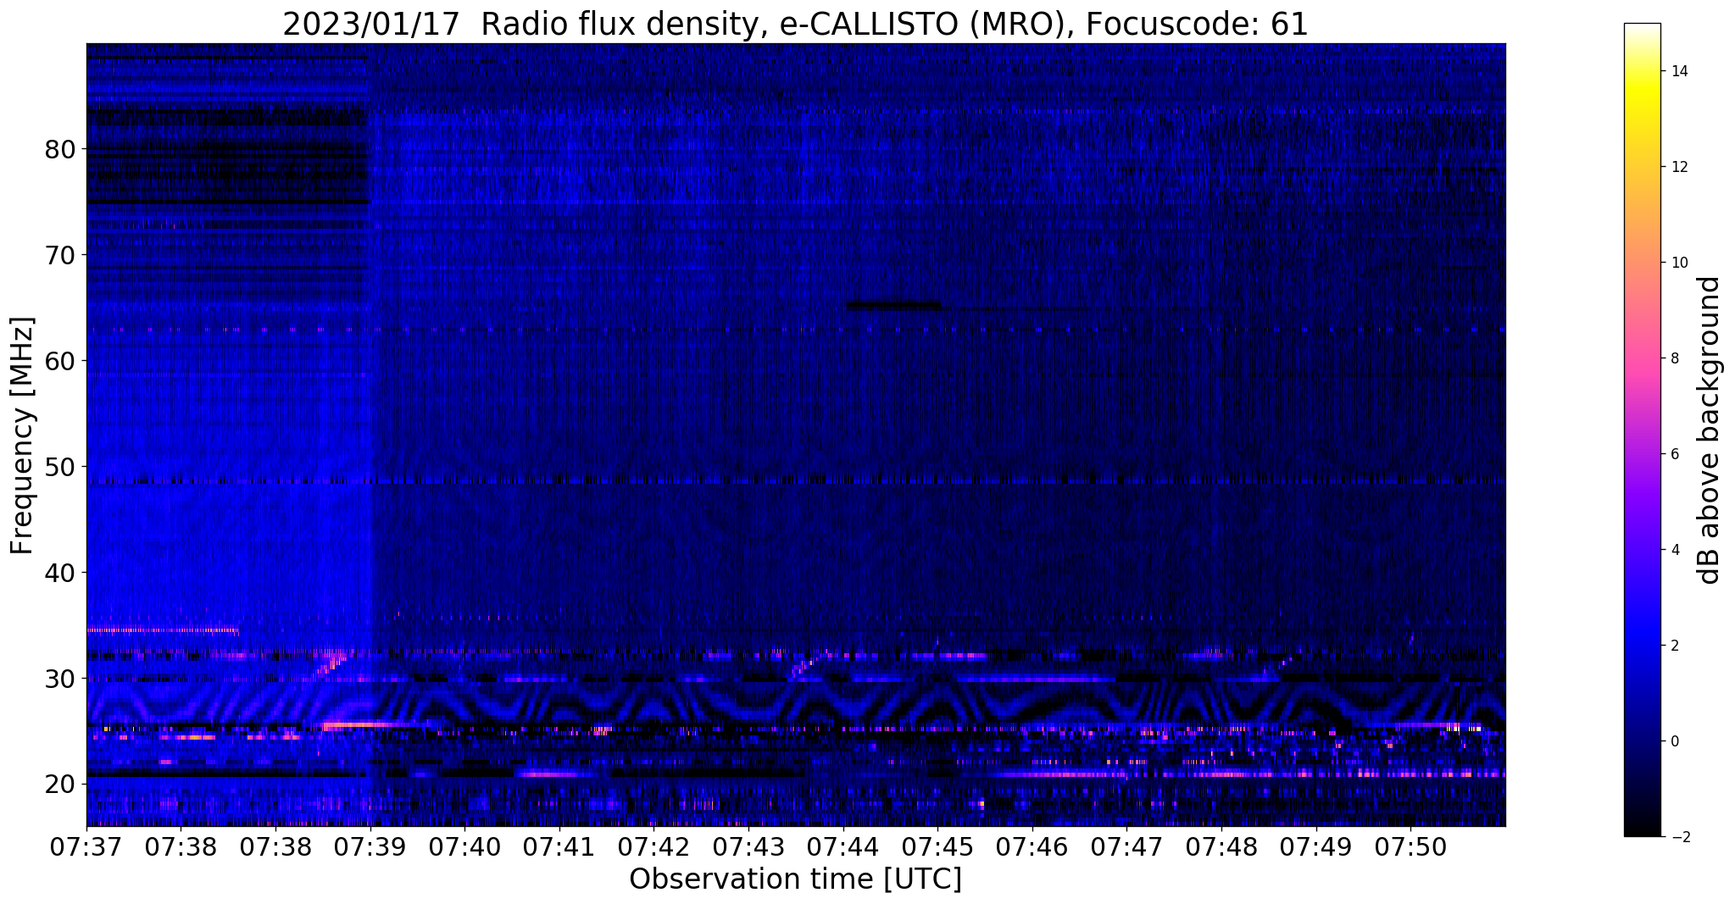Click the 07:44 time tick label

[843, 846]
